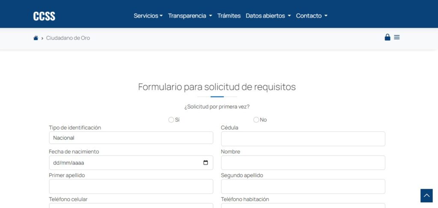Open the hamburger menu icon

pyautogui.click(x=397, y=37)
